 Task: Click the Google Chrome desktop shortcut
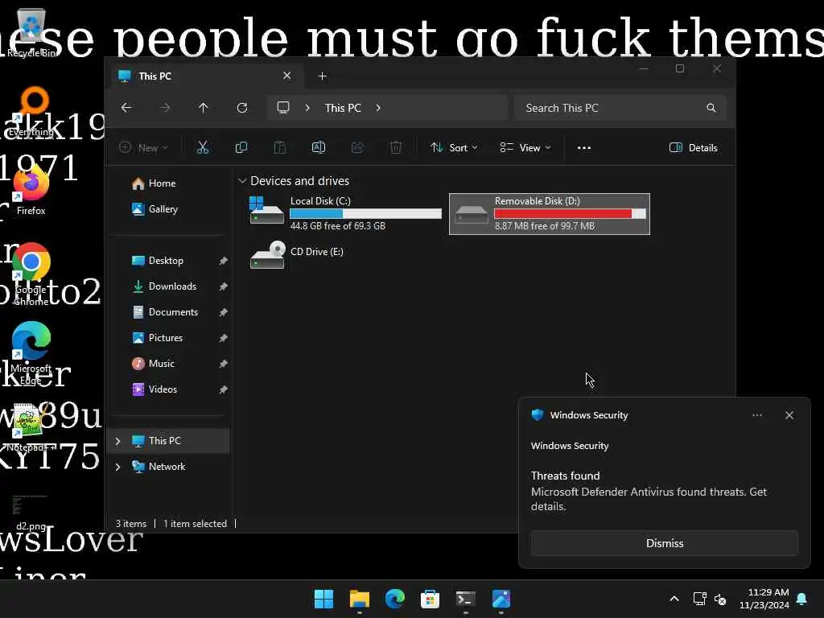point(31,274)
